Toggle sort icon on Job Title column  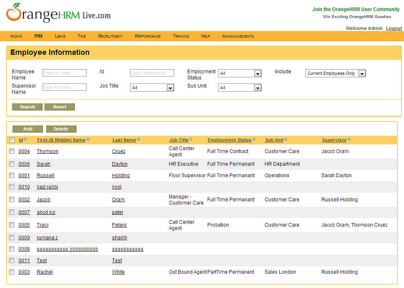pyautogui.click(x=191, y=140)
